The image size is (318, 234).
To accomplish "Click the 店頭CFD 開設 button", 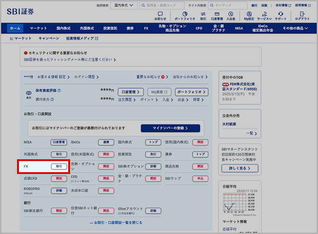I will [59, 179].
